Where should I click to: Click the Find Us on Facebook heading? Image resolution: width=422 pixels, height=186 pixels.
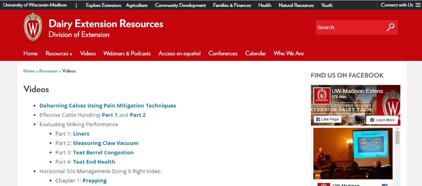(x=347, y=75)
